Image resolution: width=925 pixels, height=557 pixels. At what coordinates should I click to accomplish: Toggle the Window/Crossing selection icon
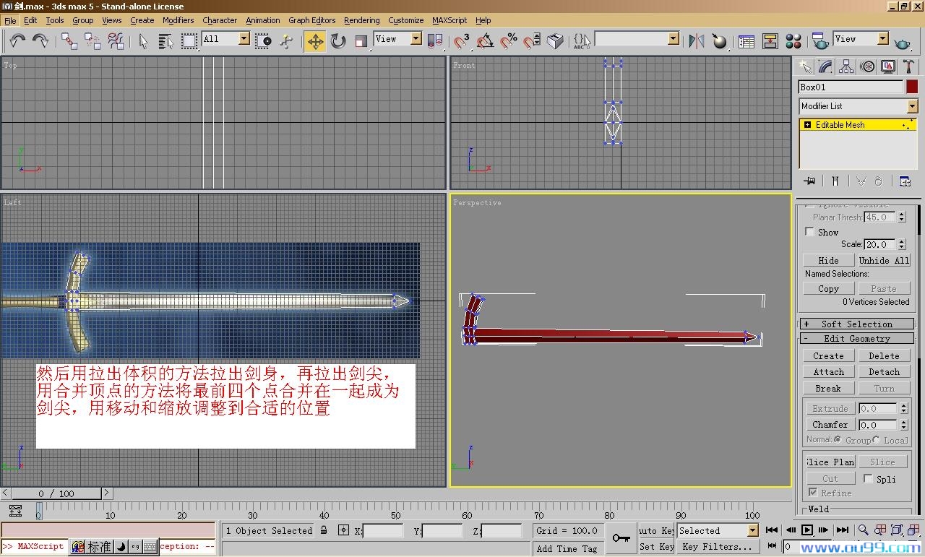(264, 41)
